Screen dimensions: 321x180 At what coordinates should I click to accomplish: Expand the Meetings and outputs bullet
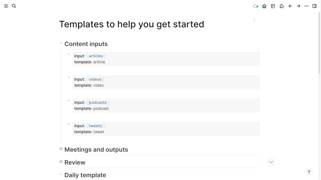61,149
